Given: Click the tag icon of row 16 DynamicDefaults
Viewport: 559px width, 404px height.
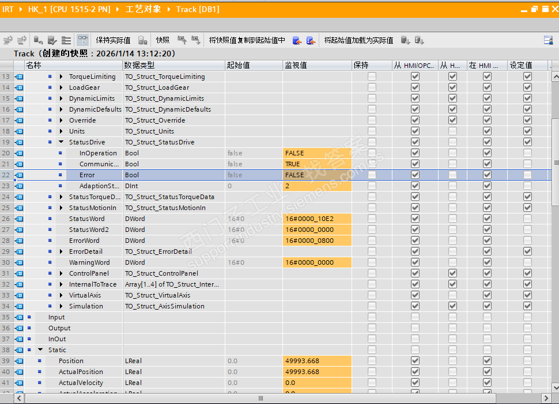Looking at the screenshot, I should pos(19,109).
